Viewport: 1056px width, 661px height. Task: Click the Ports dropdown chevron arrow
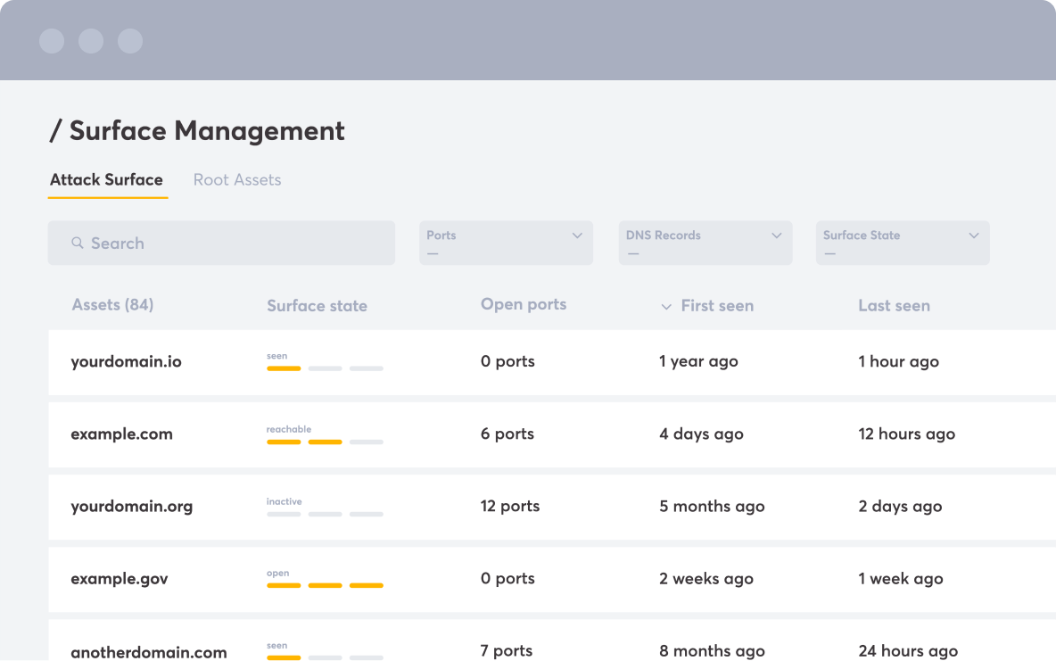tap(577, 235)
